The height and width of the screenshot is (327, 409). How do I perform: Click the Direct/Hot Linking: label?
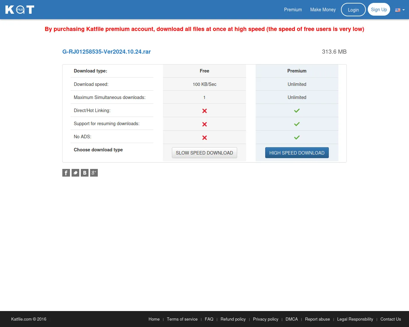click(92, 110)
